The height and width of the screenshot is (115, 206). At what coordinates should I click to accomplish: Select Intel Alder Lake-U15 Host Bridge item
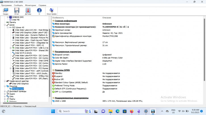point(32,30)
